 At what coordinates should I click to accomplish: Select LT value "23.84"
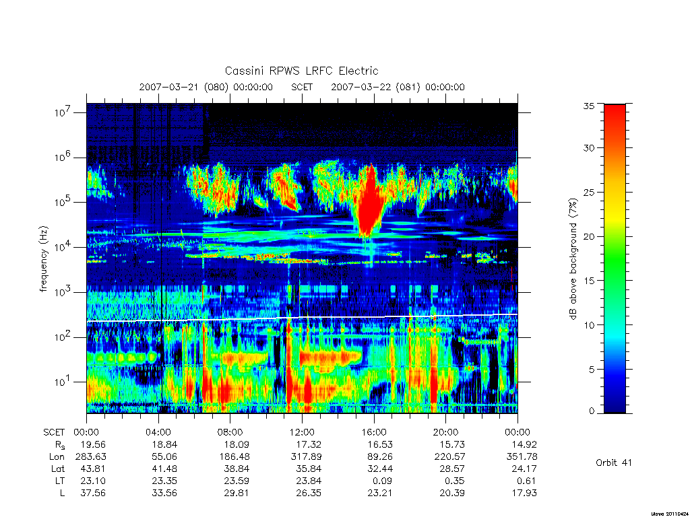(309, 481)
